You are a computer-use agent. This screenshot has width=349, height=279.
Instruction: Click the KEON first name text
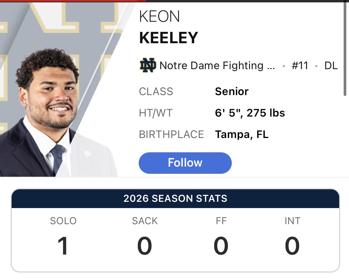tap(159, 16)
